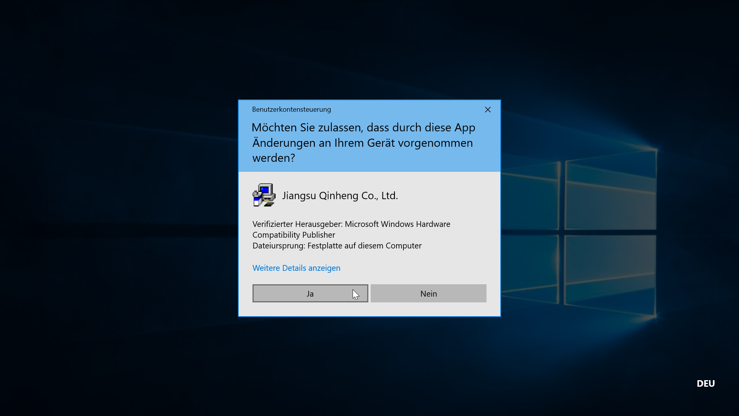Click the DEU input language indicator

click(x=706, y=384)
